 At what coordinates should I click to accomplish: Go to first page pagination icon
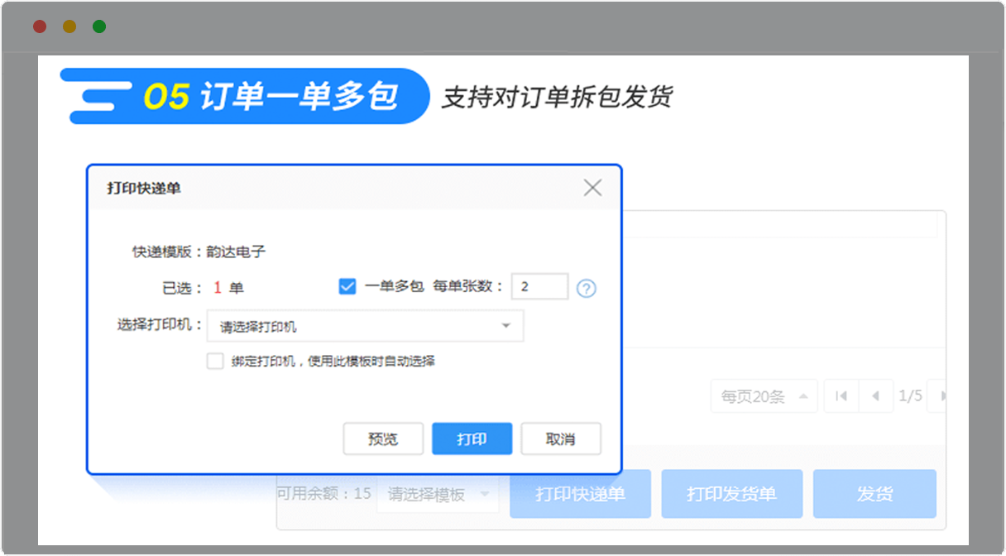point(841,396)
